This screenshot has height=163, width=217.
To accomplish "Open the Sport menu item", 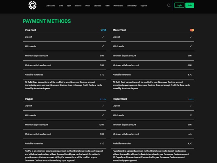I will point(69,6).
